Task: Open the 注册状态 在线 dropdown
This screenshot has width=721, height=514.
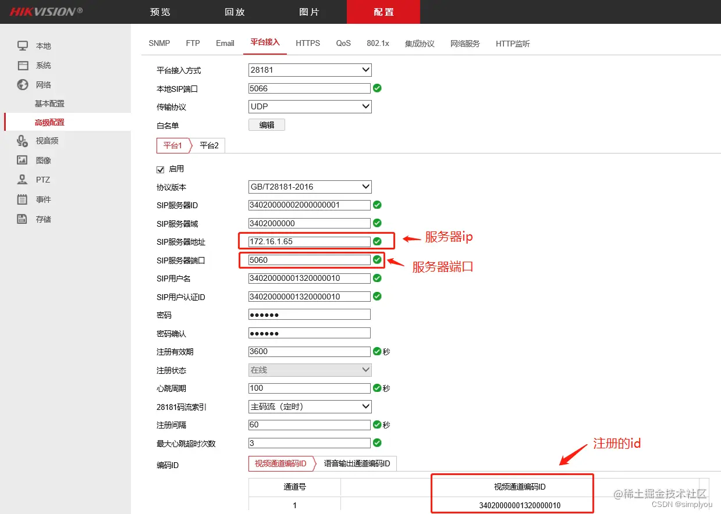Action: (310, 370)
